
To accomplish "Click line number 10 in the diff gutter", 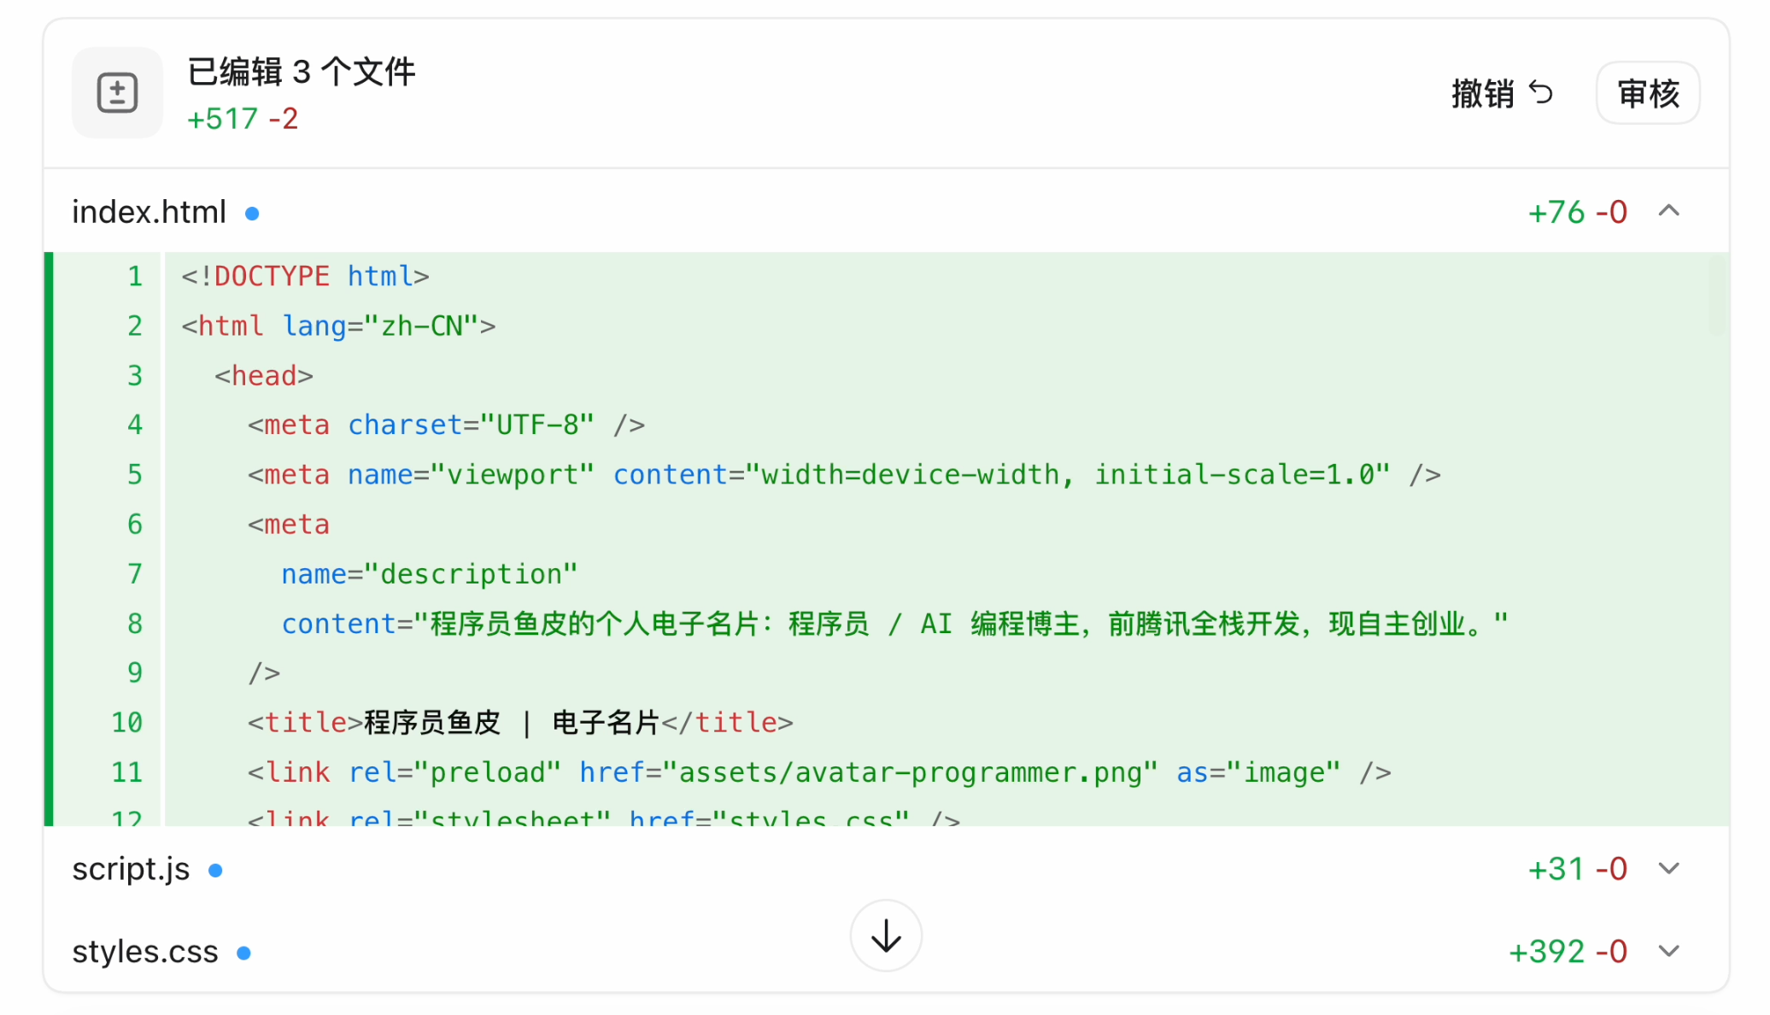I will coord(126,723).
